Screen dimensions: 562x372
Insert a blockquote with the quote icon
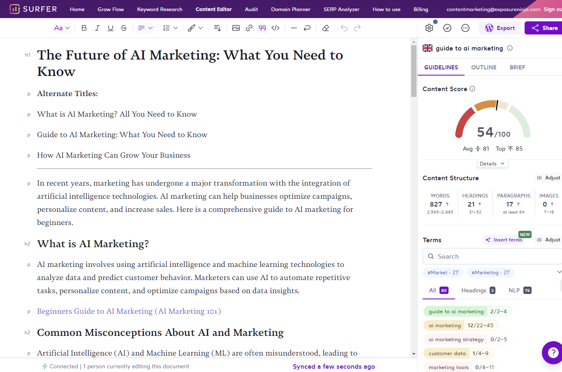tap(262, 28)
